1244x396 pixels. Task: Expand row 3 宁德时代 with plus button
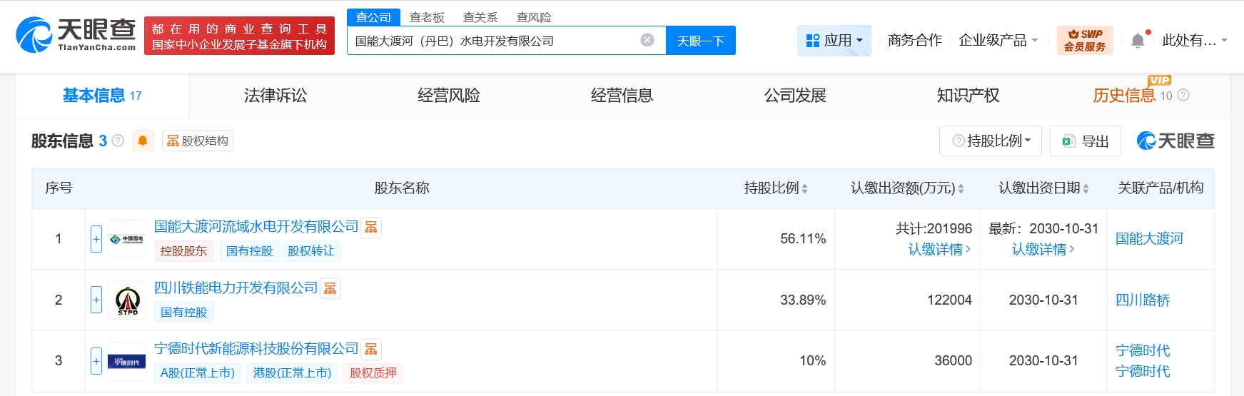point(96,361)
